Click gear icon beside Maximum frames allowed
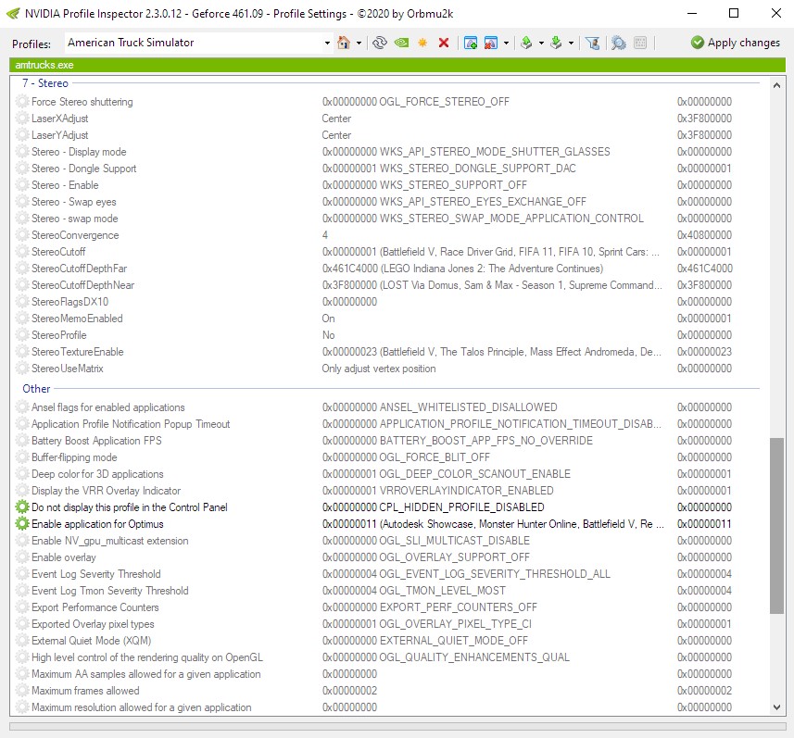Image resolution: width=794 pixels, height=738 pixels. click(22, 691)
